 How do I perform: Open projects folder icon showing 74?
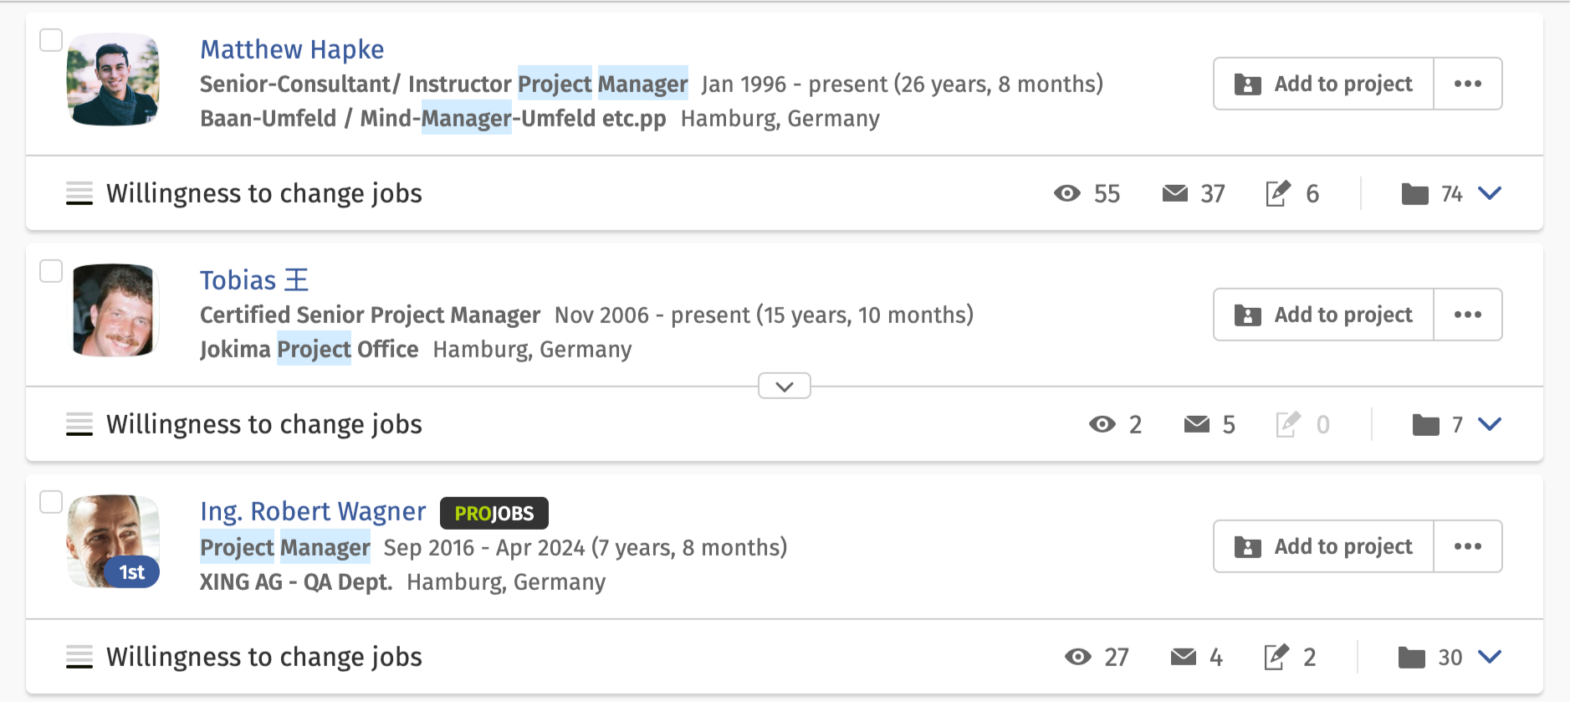[1415, 194]
